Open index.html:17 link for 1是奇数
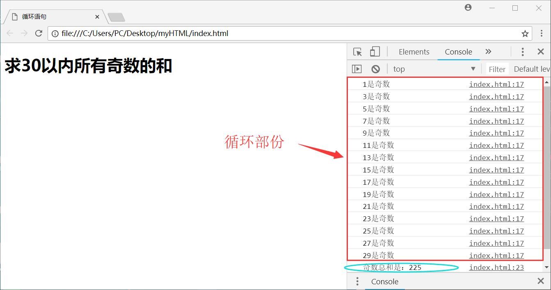Image resolution: width=551 pixels, height=290 pixels. [x=496, y=84]
